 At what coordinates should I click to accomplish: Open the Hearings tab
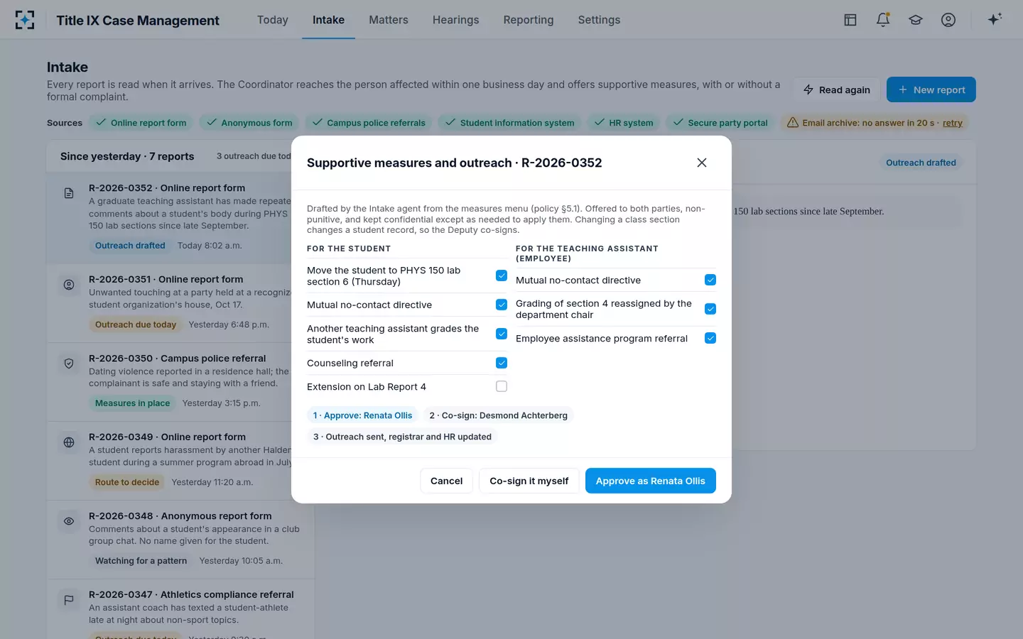[x=456, y=20]
